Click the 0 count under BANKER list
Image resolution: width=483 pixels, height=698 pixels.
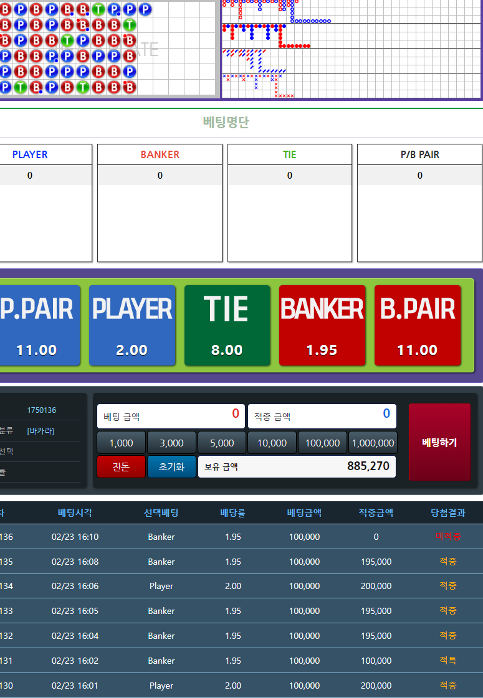pos(160,176)
